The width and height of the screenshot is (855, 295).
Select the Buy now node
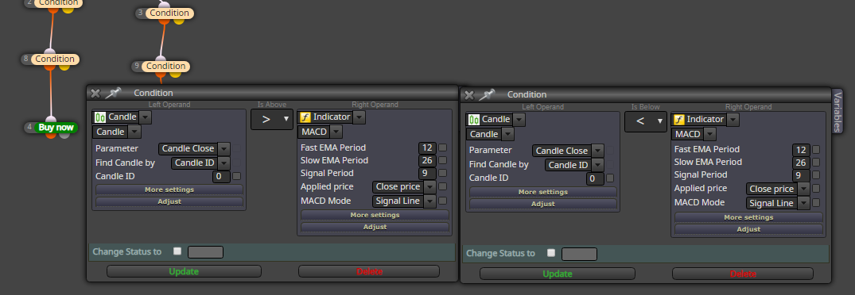[x=56, y=128]
